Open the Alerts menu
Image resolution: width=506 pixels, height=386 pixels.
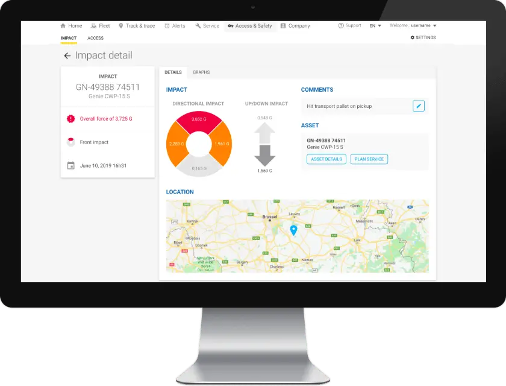[x=175, y=25]
